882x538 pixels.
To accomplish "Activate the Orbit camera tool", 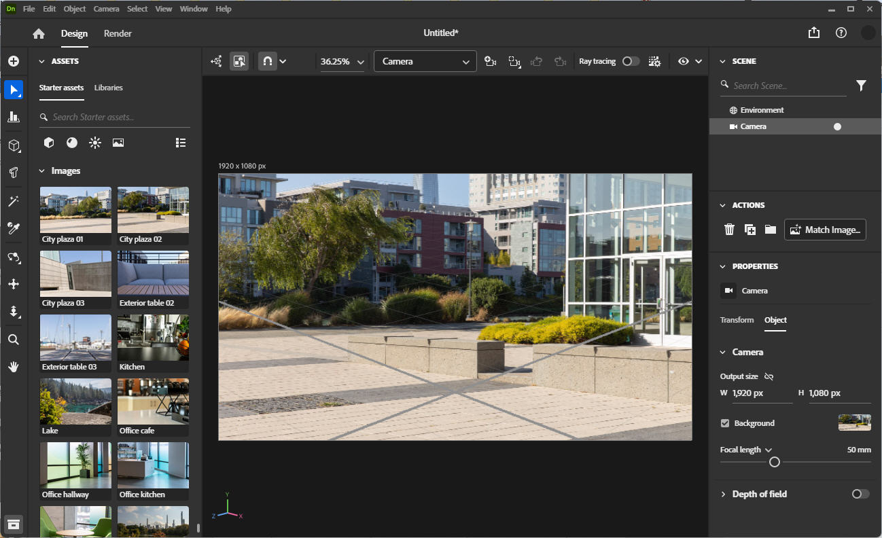I will click(x=14, y=257).
